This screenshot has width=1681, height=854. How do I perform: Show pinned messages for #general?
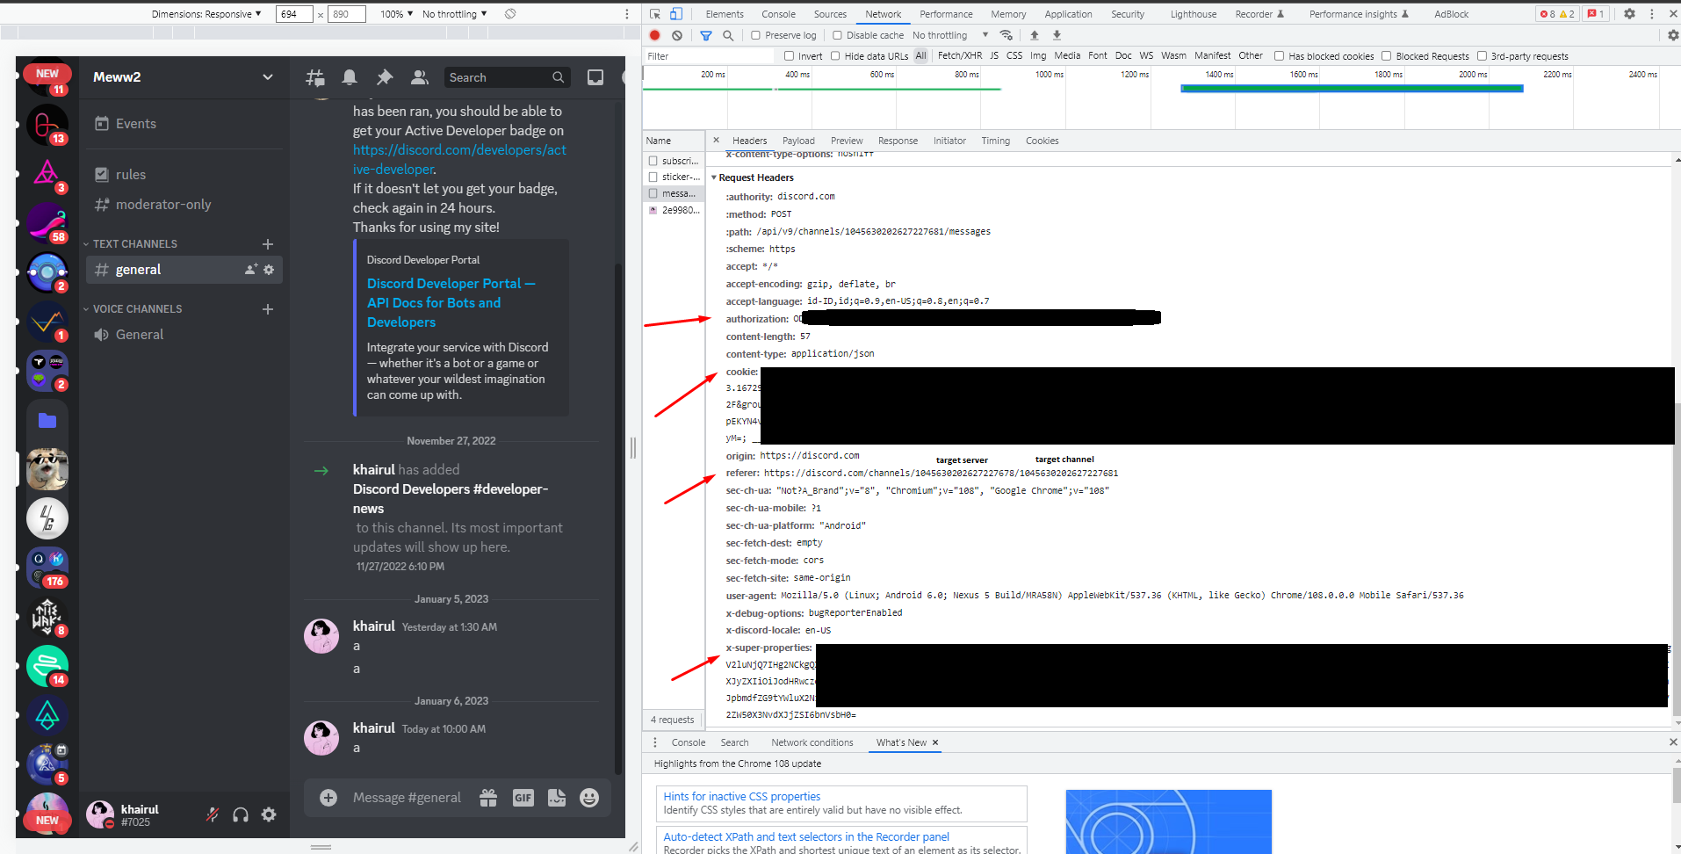384,77
